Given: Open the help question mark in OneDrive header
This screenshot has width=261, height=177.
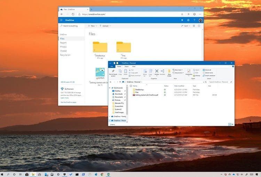Looking at the screenshot, I should tap(194, 20).
